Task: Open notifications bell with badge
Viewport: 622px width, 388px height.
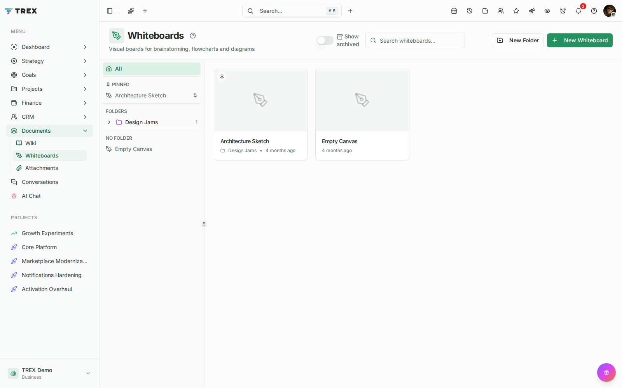Action: (x=578, y=11)
